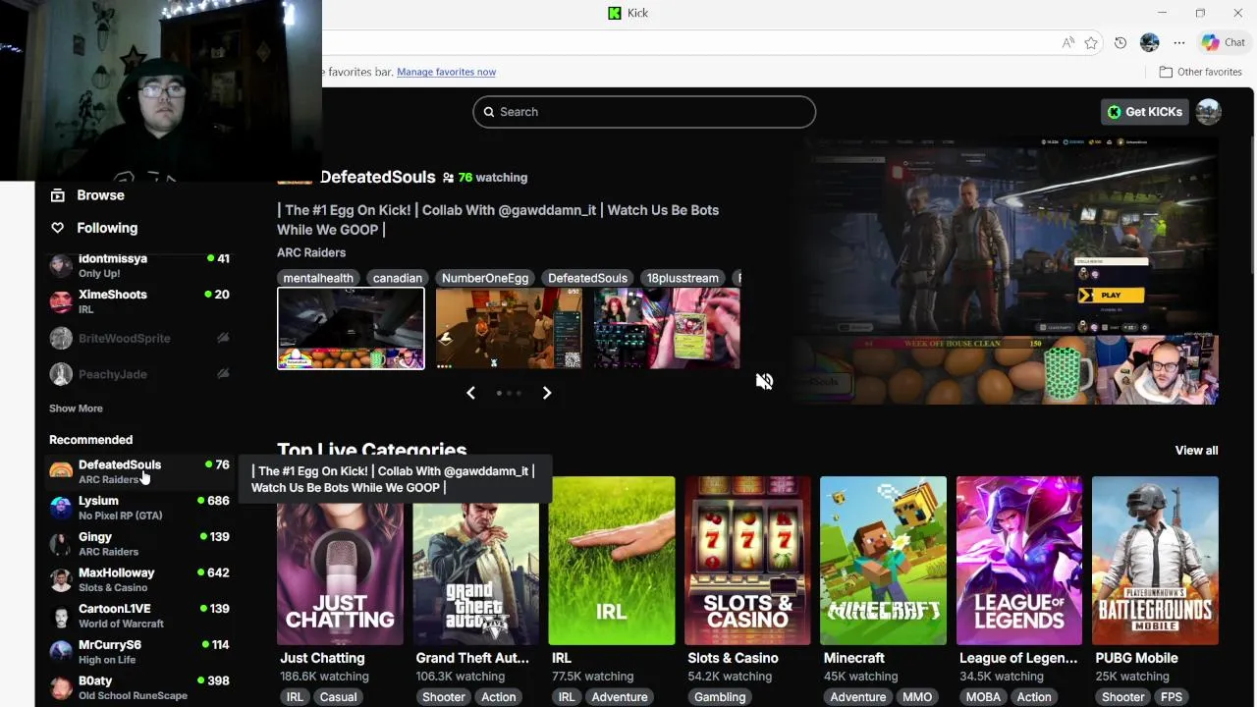Open Minecraft category card
This screenshot has width=1257, height=707.
coord(884,561)
